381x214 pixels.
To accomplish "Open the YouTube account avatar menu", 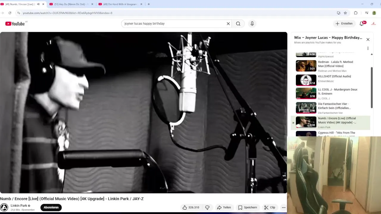I will pyautogui.click(x=374, y=23).
